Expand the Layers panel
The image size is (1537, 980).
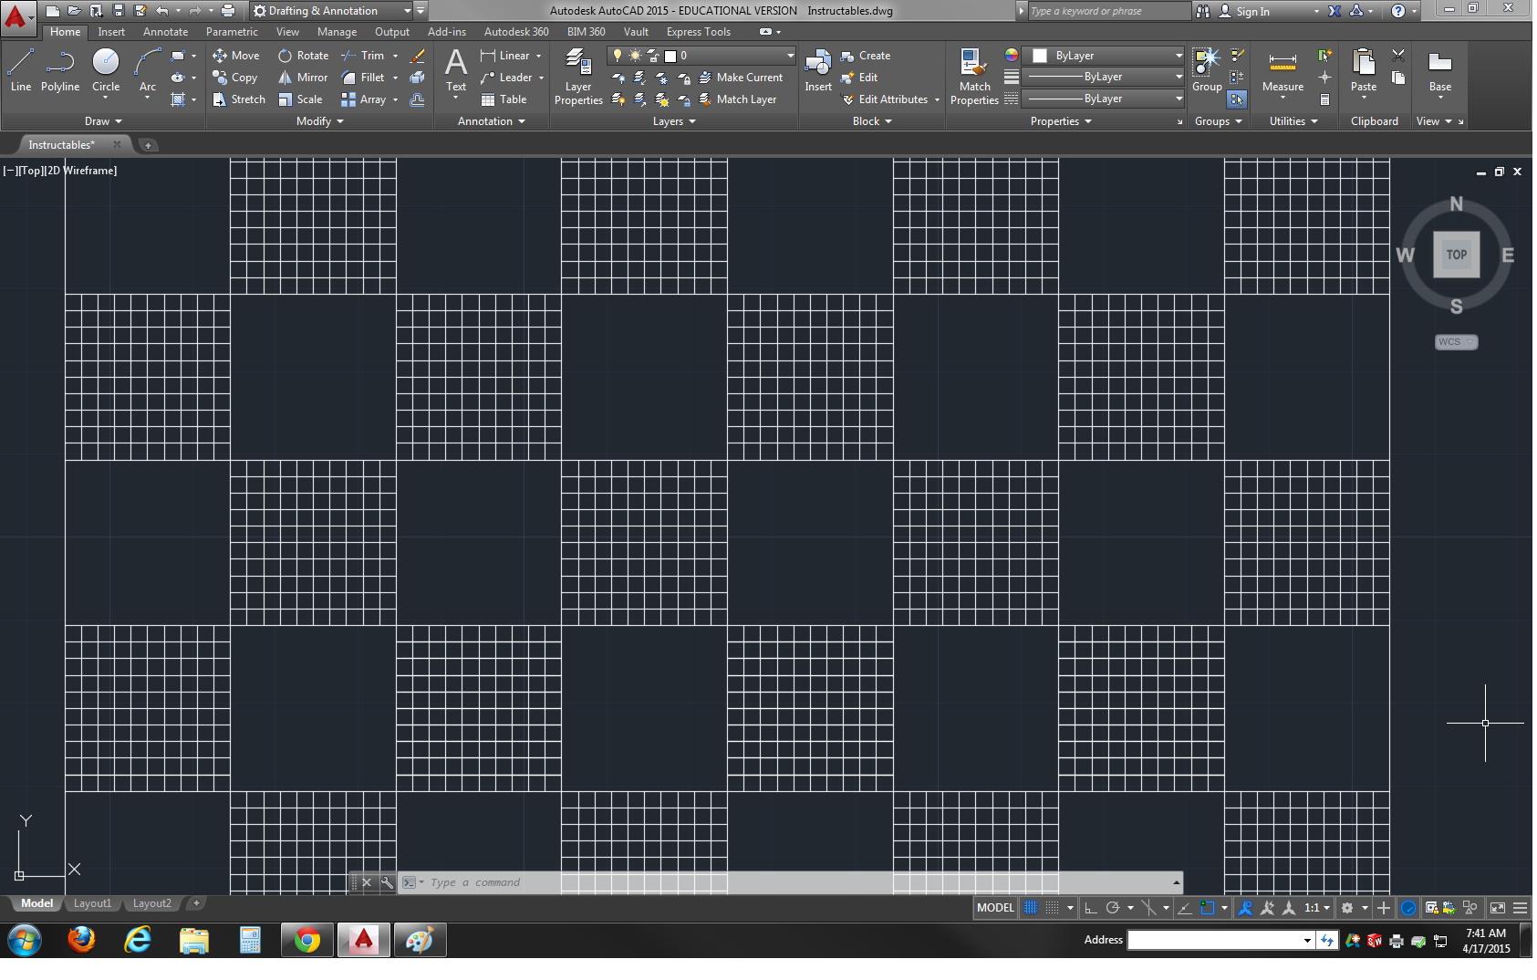(674, 121)
